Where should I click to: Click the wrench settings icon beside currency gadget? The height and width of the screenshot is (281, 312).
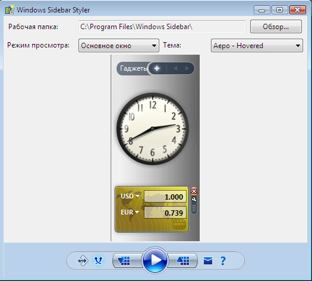coord(194,199)
